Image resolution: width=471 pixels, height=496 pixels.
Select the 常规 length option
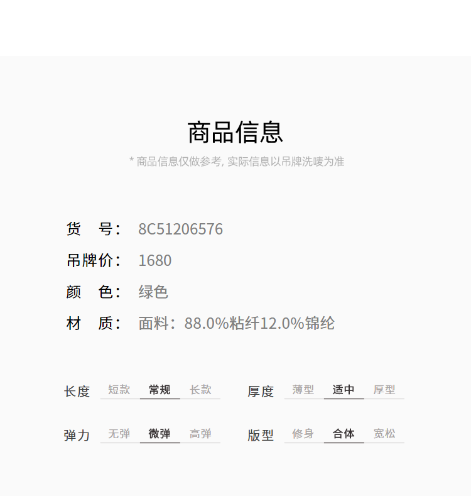tap(160, 390)
